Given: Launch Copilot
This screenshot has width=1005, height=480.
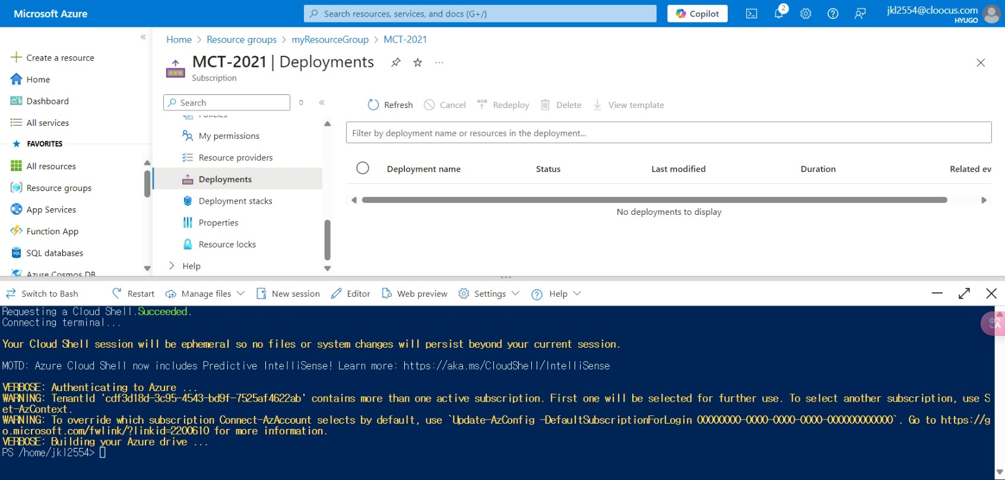Looking at the screenshot, I should pyautogui.click(x=698, y=14).
